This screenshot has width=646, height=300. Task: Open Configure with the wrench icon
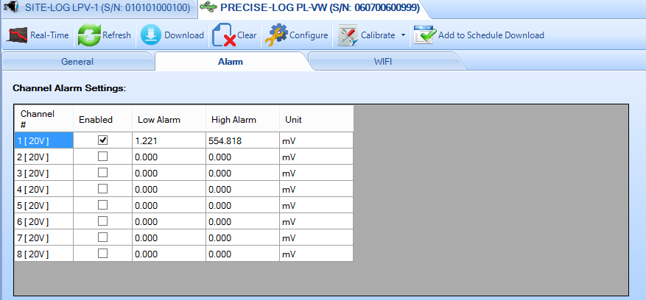(276, 35)
